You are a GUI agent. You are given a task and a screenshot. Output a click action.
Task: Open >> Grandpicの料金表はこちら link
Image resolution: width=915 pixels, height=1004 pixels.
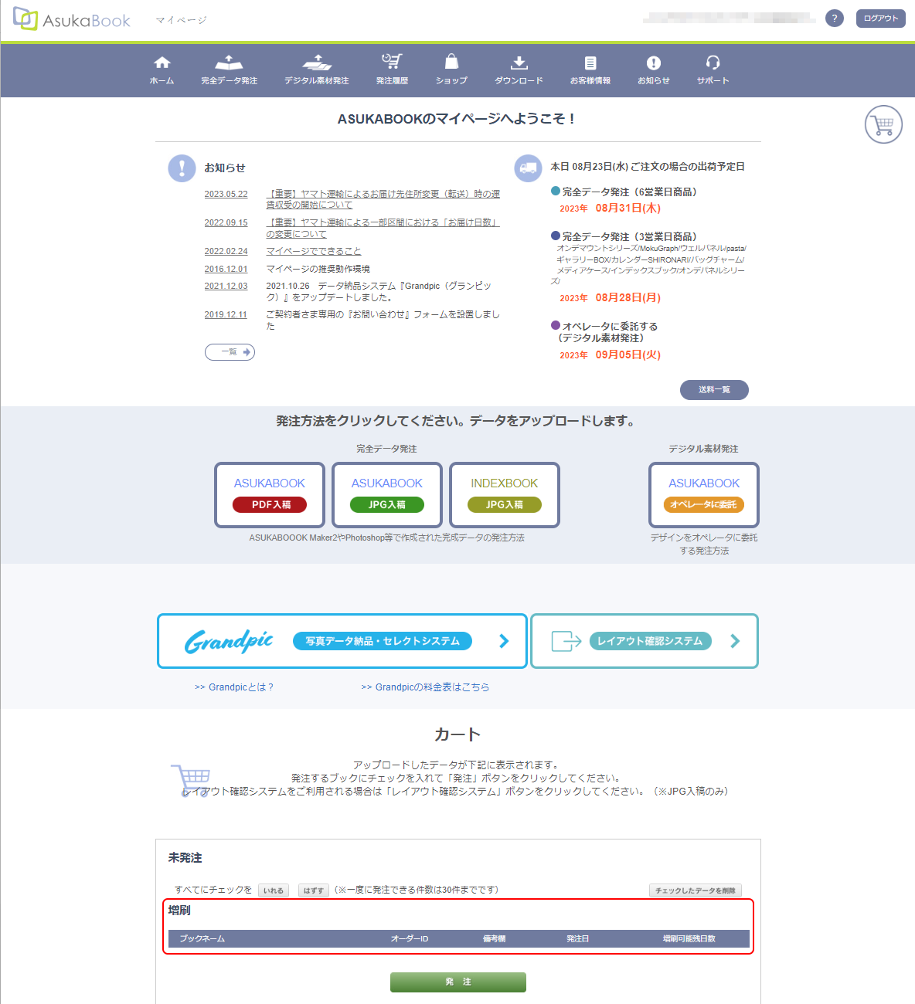coord(425,687)
